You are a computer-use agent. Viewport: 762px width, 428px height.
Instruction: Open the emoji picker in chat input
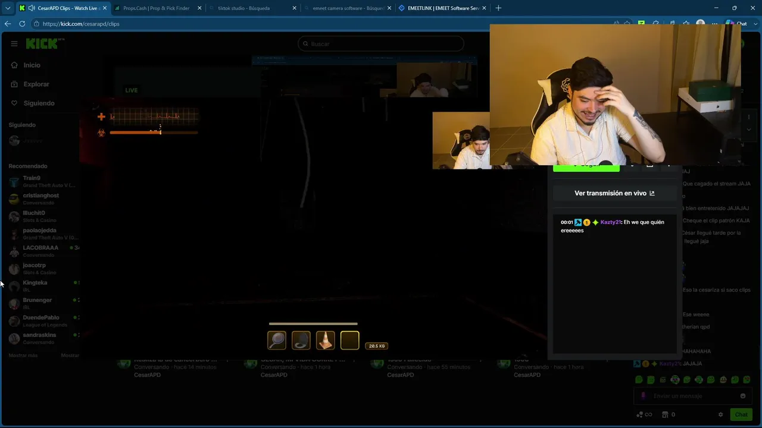(743, 396)
